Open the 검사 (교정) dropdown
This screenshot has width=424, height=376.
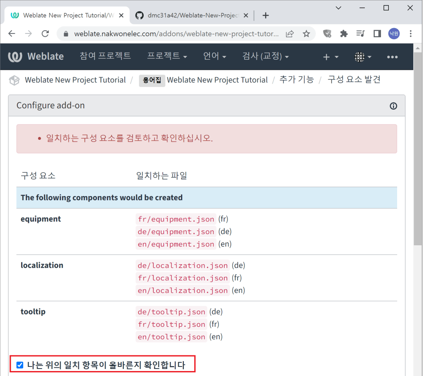(x=265, y=56)
